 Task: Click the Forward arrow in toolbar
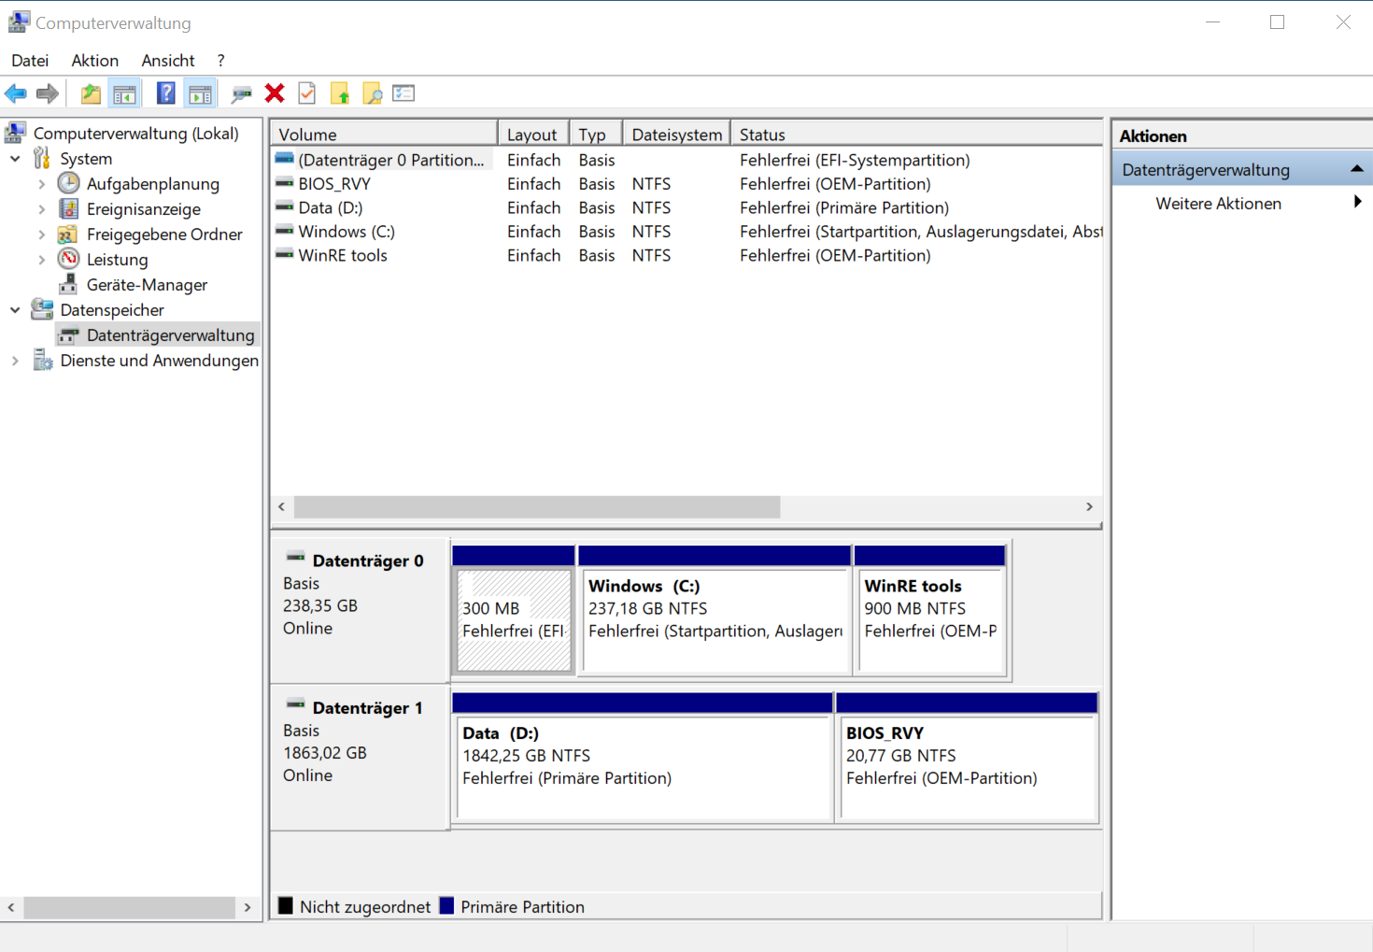click(x=48, y=93)
